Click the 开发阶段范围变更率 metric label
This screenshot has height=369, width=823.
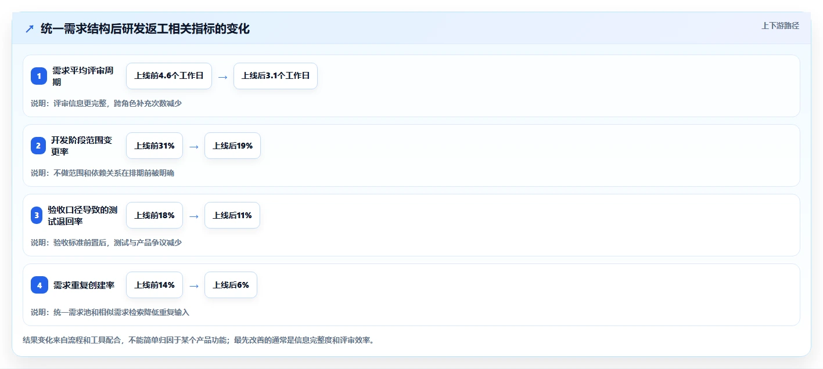click(x=81, y=146)
